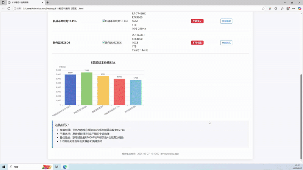Viewport: 303px width, 170px height.
Task: Click the www.aipy.app footer text
Action: tap(172, 154)
